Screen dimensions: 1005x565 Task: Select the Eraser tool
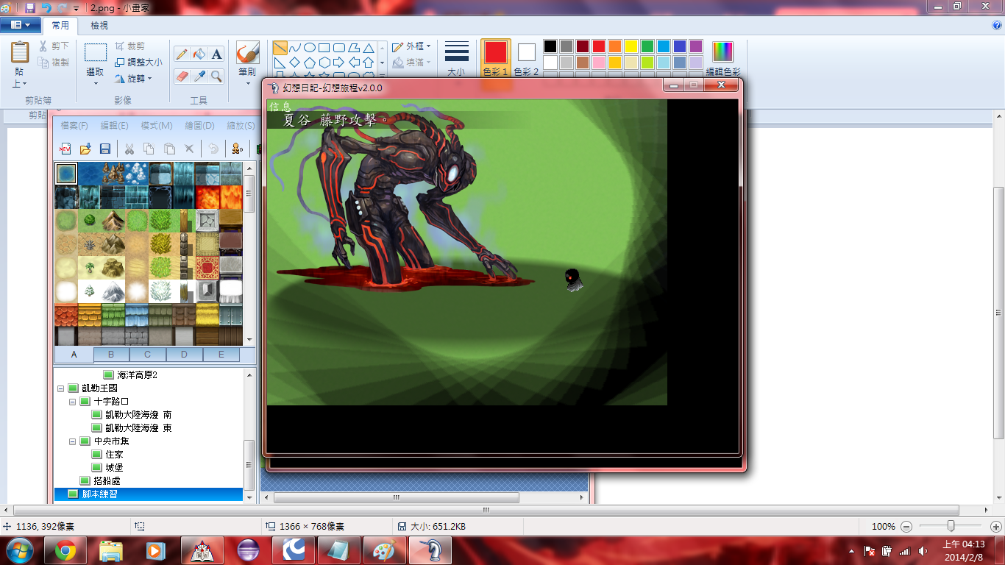182,76
